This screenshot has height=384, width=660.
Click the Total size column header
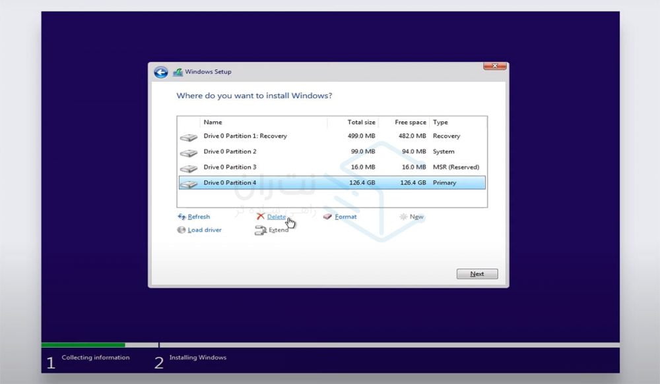point(361,123)
